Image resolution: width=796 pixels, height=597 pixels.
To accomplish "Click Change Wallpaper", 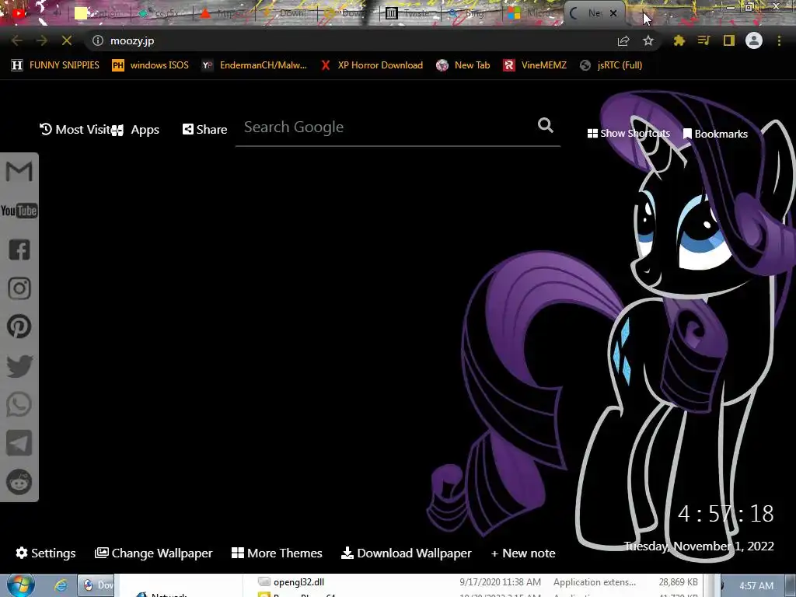I will pos(154,553).
